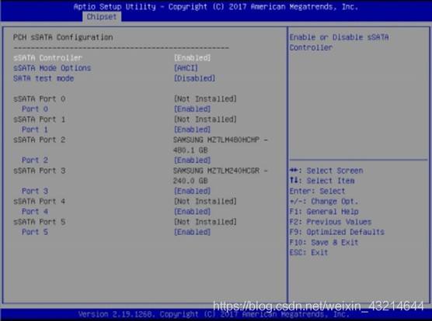Select the Port 5 setting label
This screenshot has height=321, width=432.
click(35, 232)
